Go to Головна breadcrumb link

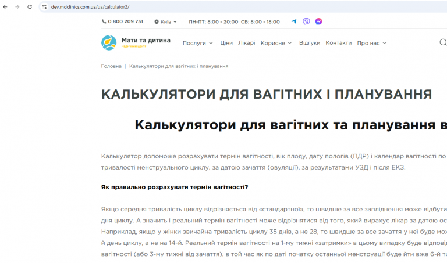pyautogui.click(x=111, y=66)
